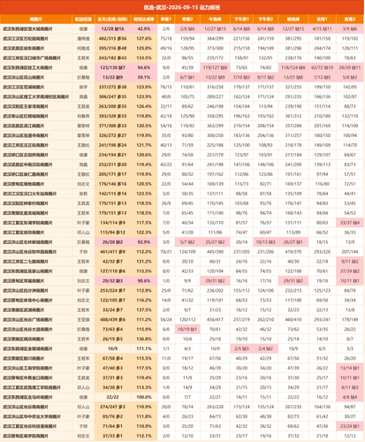Select the cell '12/28 缺16'

coord(112,29)
